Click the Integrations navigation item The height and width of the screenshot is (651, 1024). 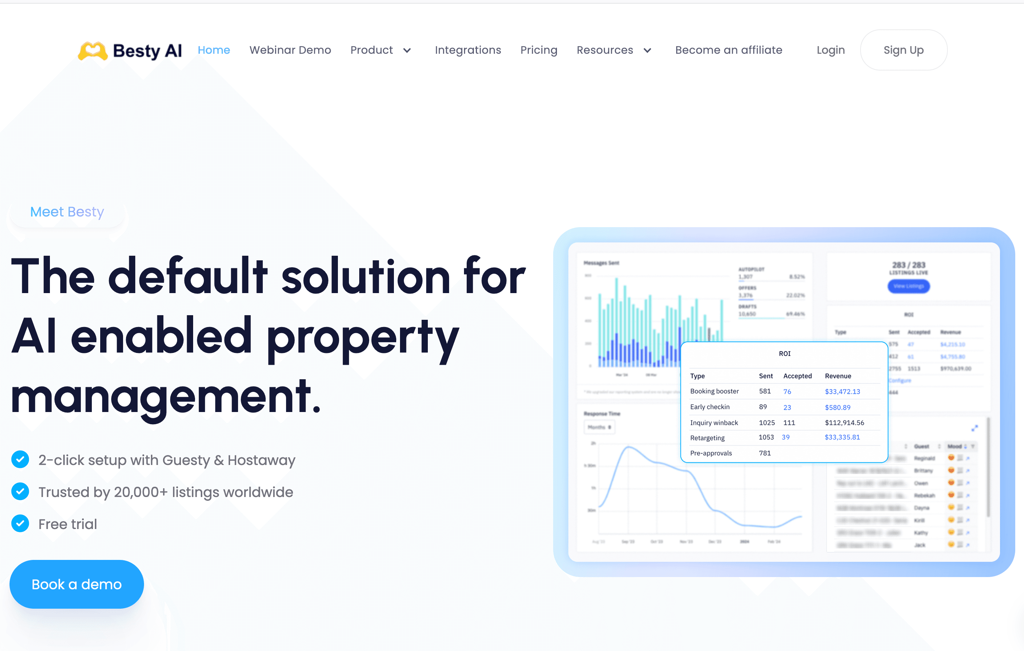click(468, 50)
